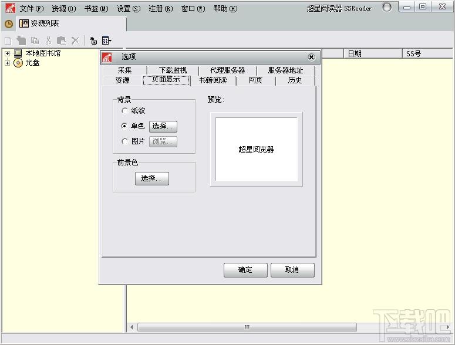Viewport: 455px width, 345px height.
Task: Click the white preview box showing 超星阅览器
Action: coord(256,149)
